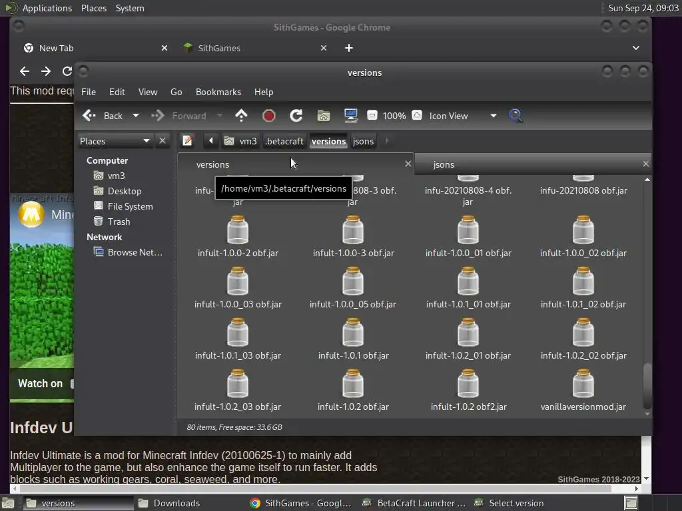Screen dimensions: 682x511
Task: Select infult-1.0.1_03 obf.jar file icon
Action: click(x=238, y=333)
